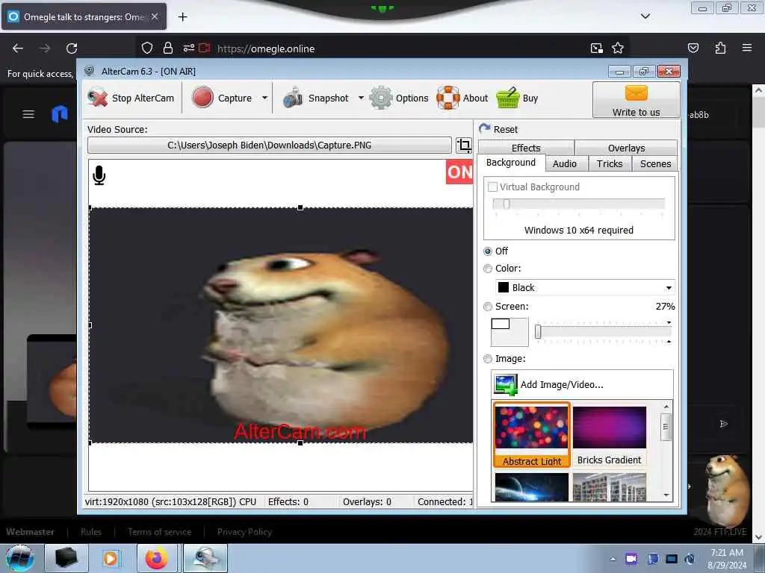Viewport: 765px width, 573px height.
Task: Choose Abstract Light background thumbnail
Action: (531, 435)
